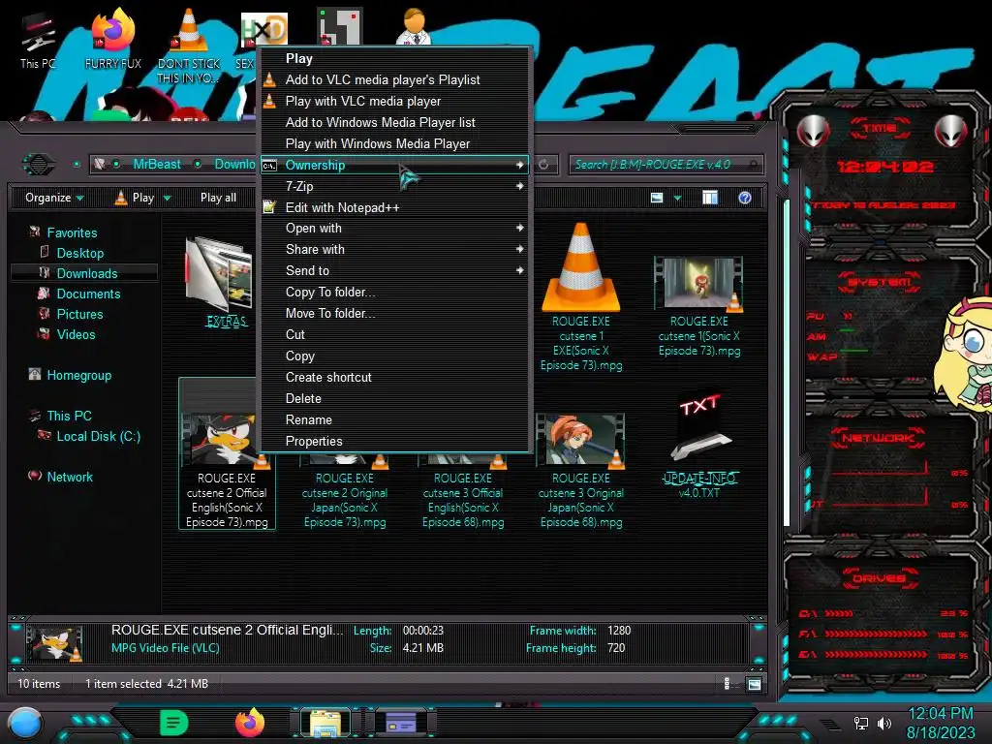Open Desktop under Favorites
The width and height of the screenshot is (992, 744).
[80, 253]
